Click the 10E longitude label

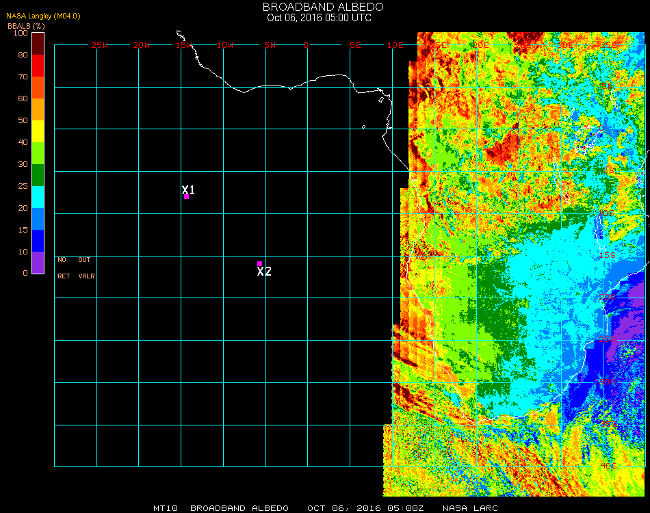click(395, 45)
